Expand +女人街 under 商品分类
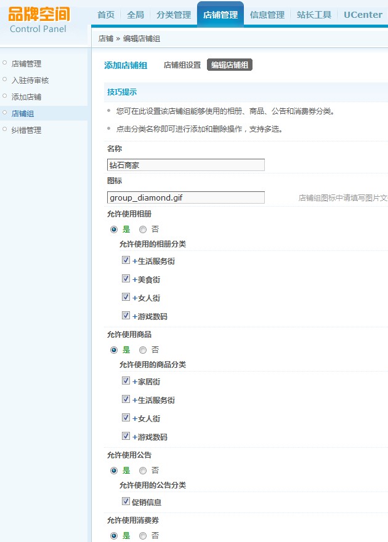This screenshot has height=542, width=388. [146, 418]
